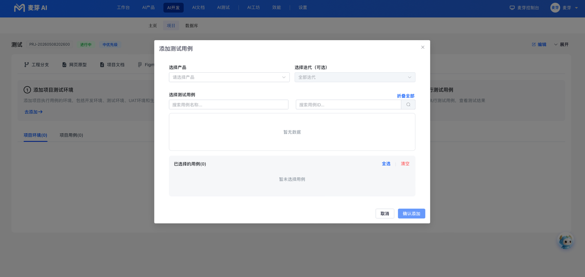Image resolution: width=585 pixels, height=277 pixels.
Task: Open the 效能 menu
Action: (277, 8)
